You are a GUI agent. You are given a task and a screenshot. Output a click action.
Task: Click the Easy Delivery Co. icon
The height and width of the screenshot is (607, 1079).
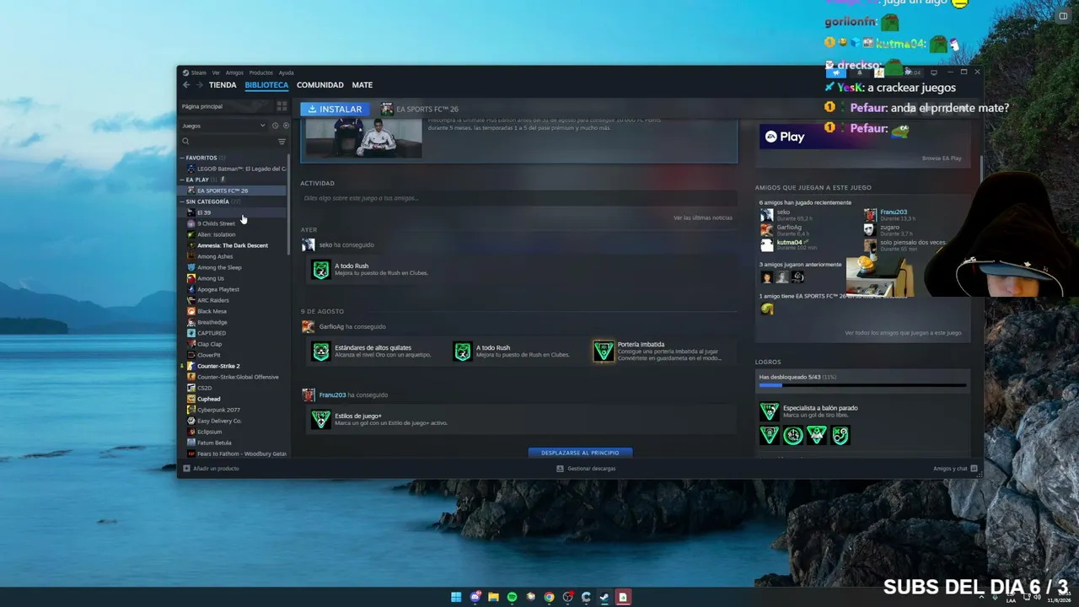click(x=191, y=421)
